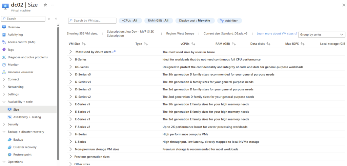This screenshot has height=166, width=347.
Task: Click the sidebar expand/collapse diamond icon
Action: point(49,19)
